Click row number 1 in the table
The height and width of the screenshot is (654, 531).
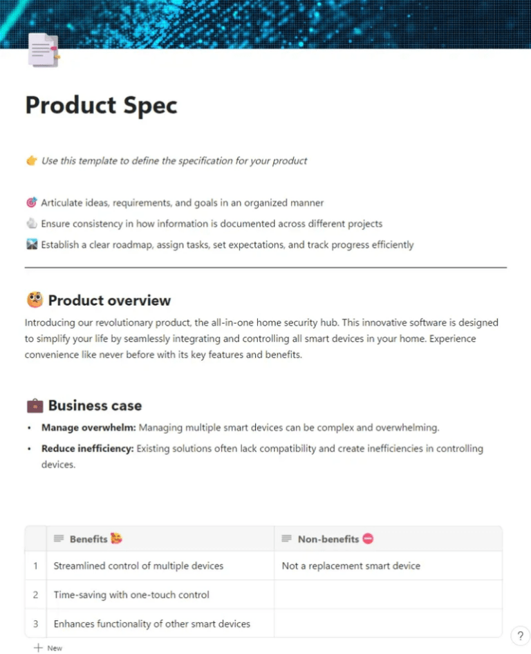(x=35, y=566)
